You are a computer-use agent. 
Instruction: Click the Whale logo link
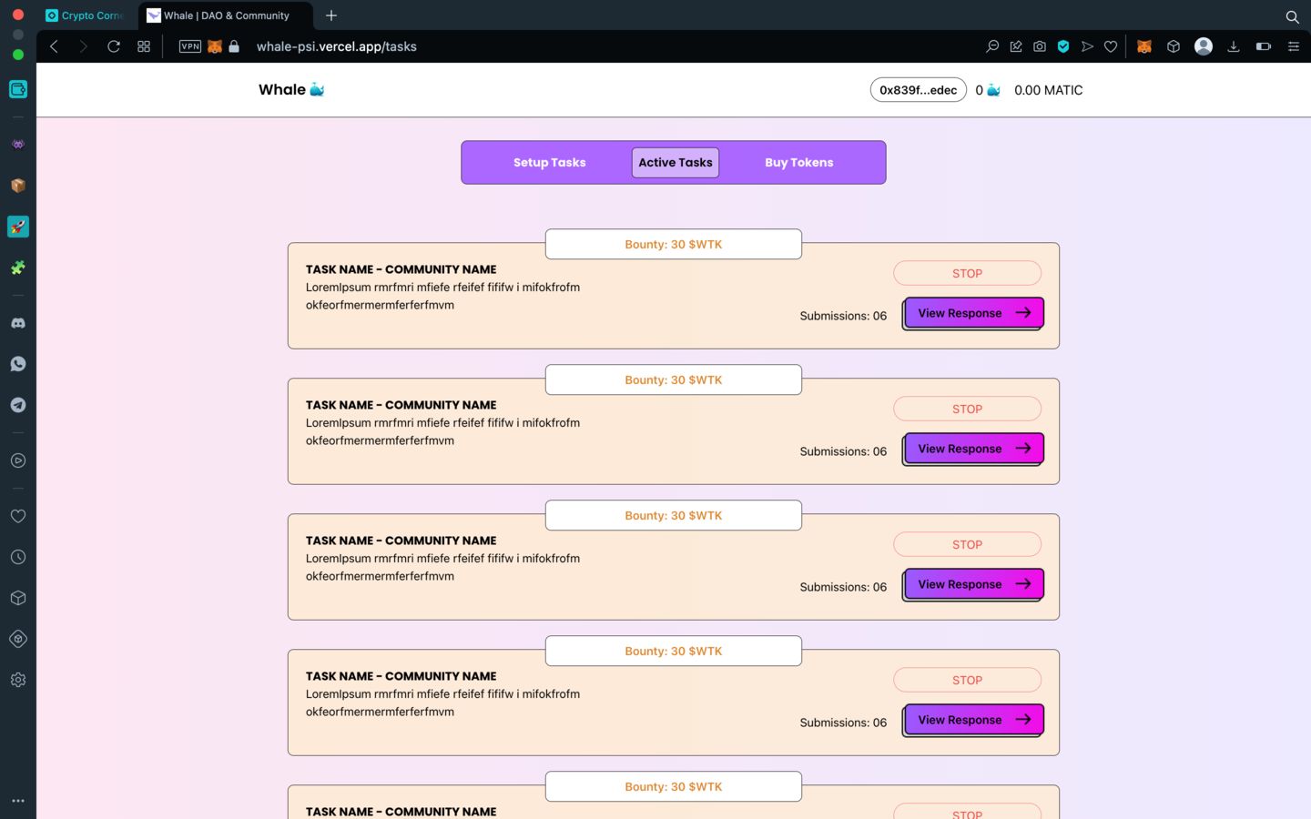pos(291,89)
